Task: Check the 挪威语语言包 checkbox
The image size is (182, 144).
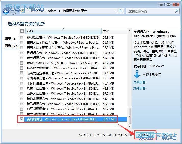Action: (x=22, y=37)
